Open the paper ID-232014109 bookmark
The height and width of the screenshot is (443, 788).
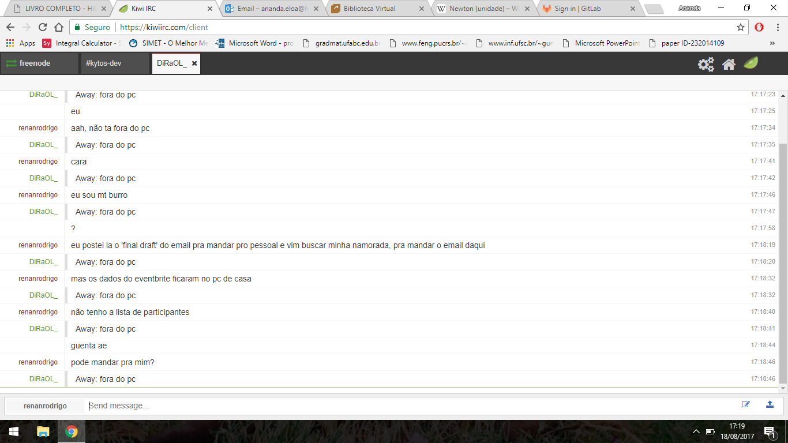pos(686,43)
